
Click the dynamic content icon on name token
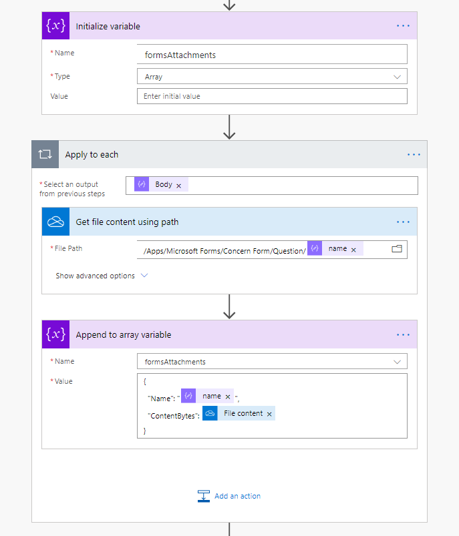pos(314,248)
